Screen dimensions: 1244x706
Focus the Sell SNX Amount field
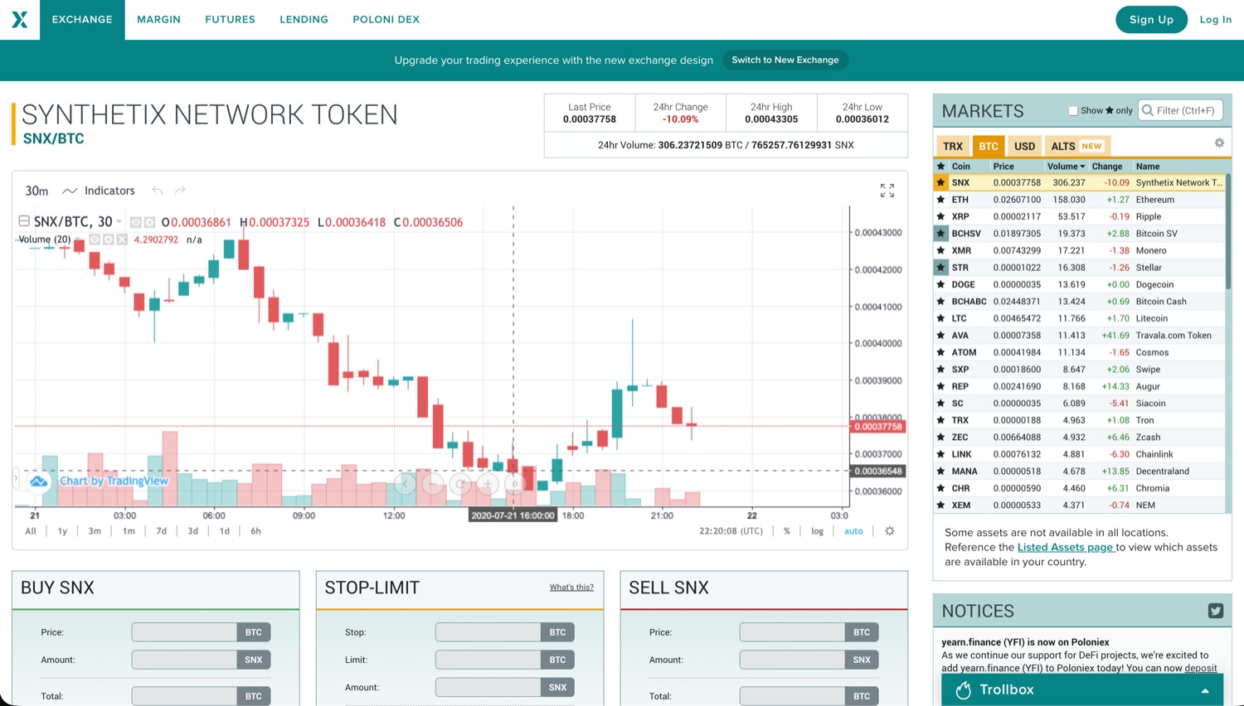[x=793, y=660]
